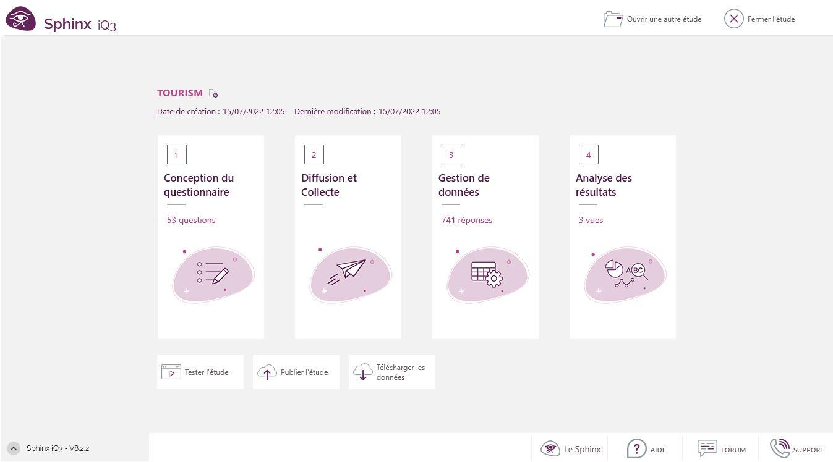833x462 pixels.
Task: Rename the TOURISM study using the edit icon
Action: (x=213, y=93)
